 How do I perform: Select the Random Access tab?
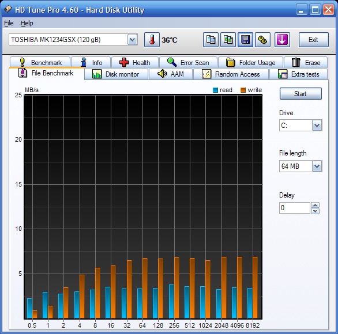click(231, 74)
